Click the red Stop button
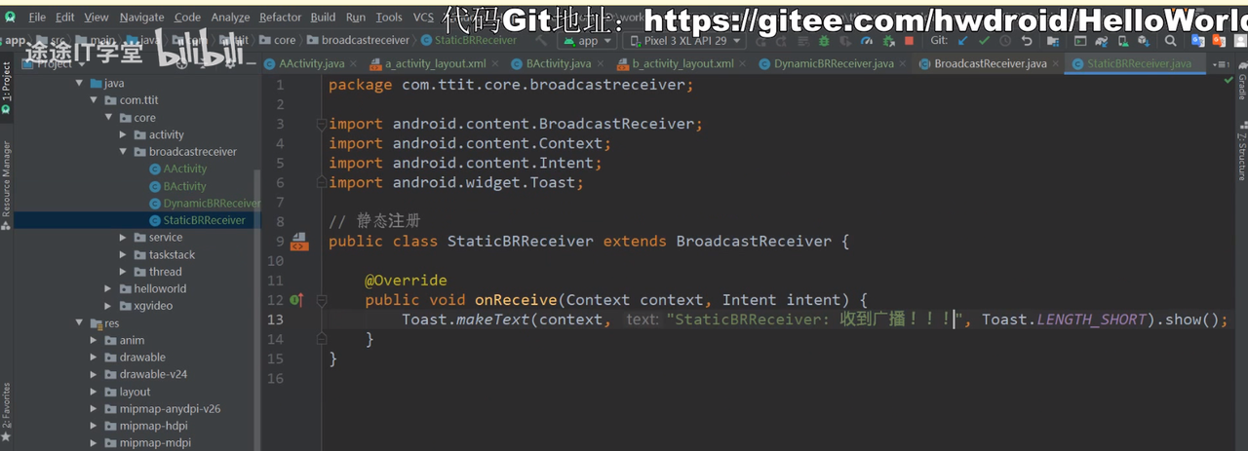 click(x=909, y=41)
